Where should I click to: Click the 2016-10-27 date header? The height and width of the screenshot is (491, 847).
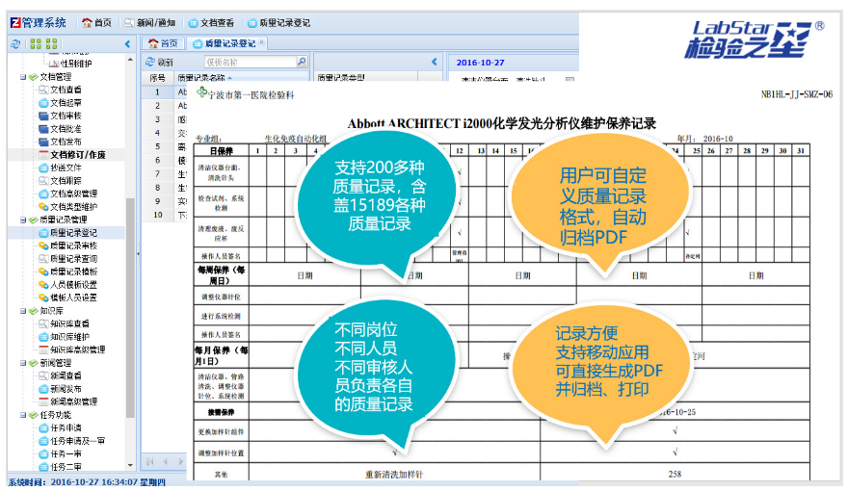click(x=480, y=63)
